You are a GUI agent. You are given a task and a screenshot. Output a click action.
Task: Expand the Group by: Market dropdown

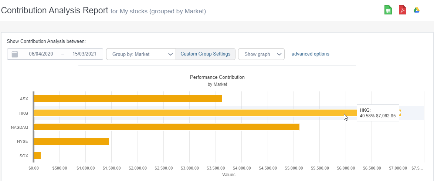coord(141,54)
